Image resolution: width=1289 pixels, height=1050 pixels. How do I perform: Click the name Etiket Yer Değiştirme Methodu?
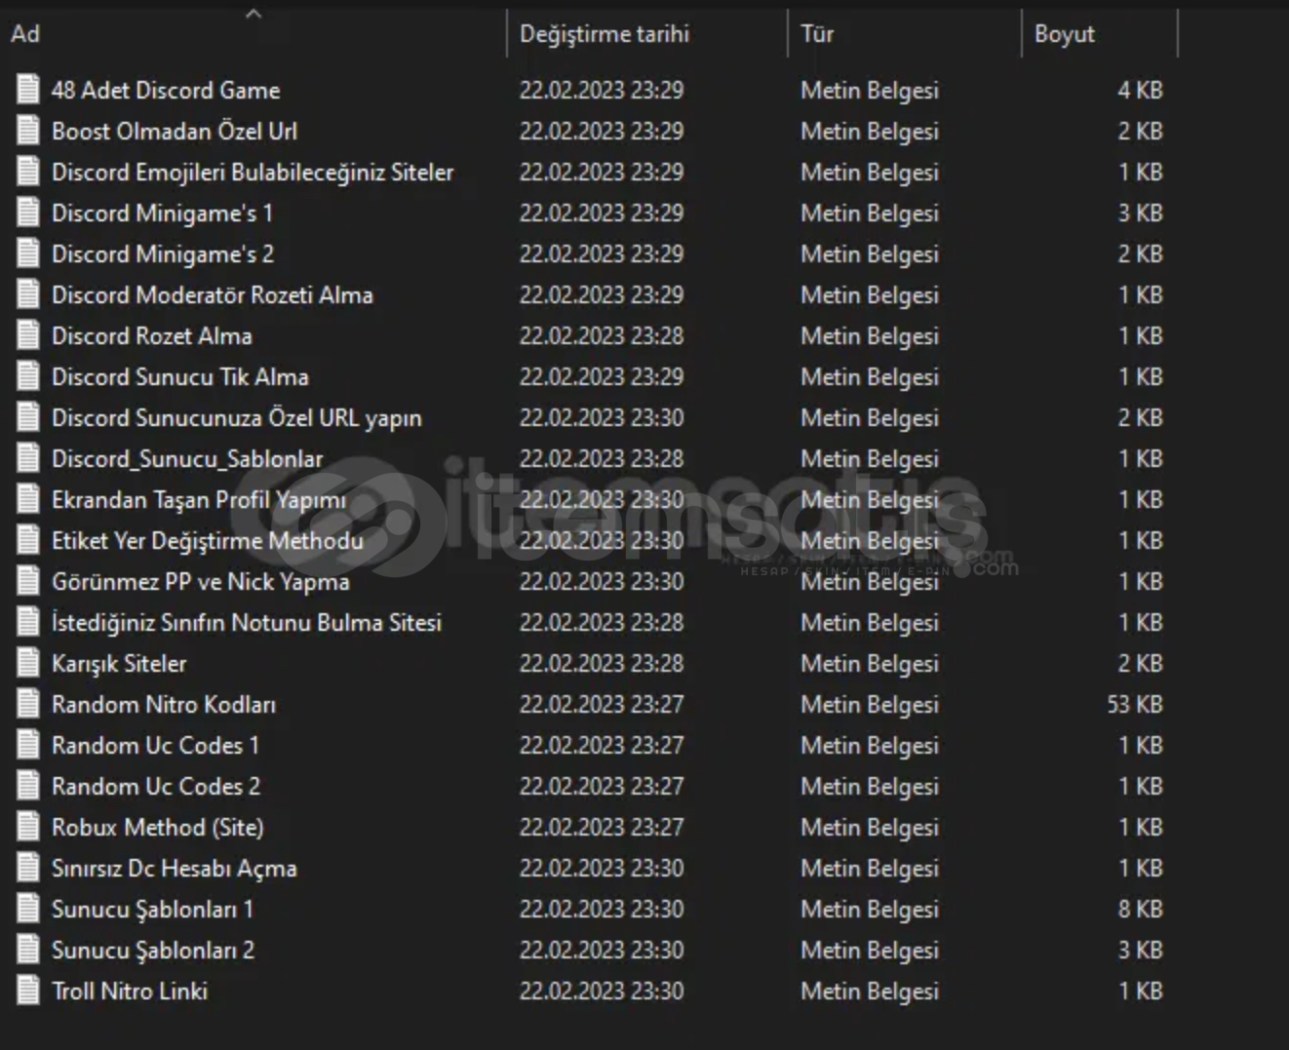point(208,540)
